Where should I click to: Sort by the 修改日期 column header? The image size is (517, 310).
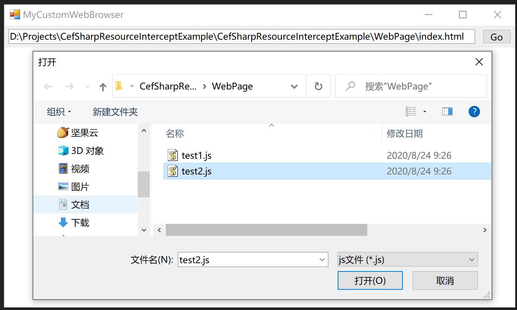(x=404, y=134)
